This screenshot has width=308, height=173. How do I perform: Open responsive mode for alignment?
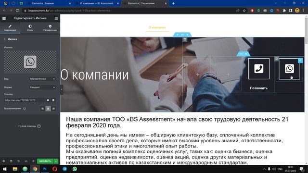(x=25, y=109)
